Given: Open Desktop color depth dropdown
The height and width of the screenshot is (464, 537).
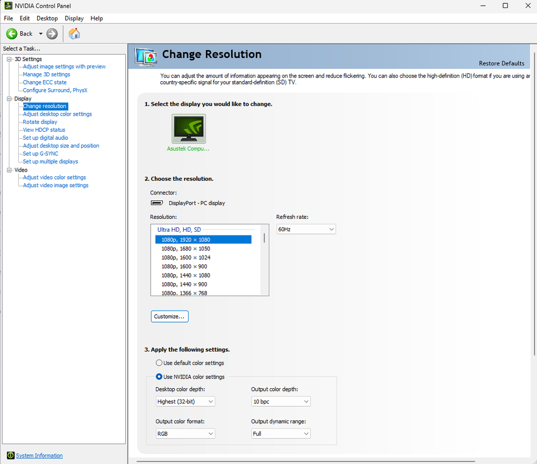Looking at the screenshot, I should (x=185, y=401).
